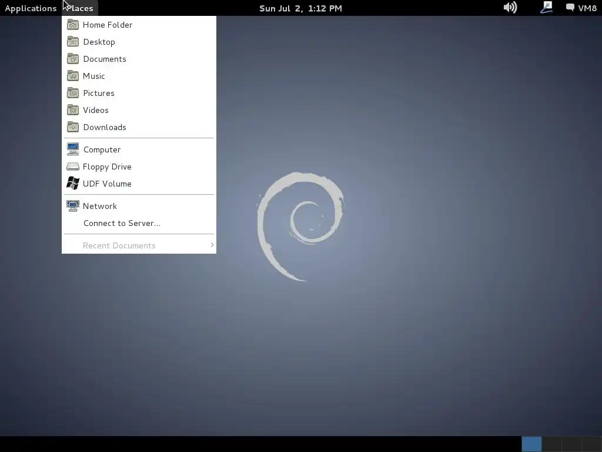Open Home Folder entry text
The image size is (602, 452).
coord(108,25)
